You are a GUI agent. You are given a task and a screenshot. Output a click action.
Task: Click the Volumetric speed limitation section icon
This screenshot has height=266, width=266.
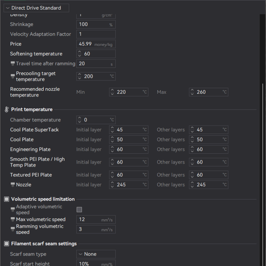7,199
